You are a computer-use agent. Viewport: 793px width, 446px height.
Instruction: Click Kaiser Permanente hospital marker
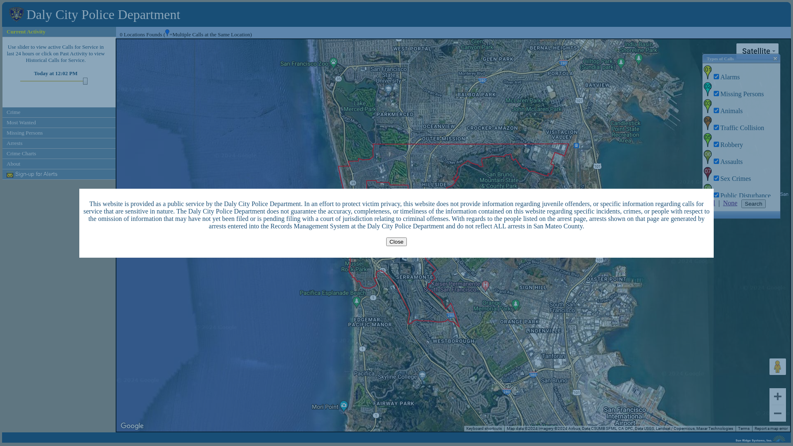tap(485, 285)
